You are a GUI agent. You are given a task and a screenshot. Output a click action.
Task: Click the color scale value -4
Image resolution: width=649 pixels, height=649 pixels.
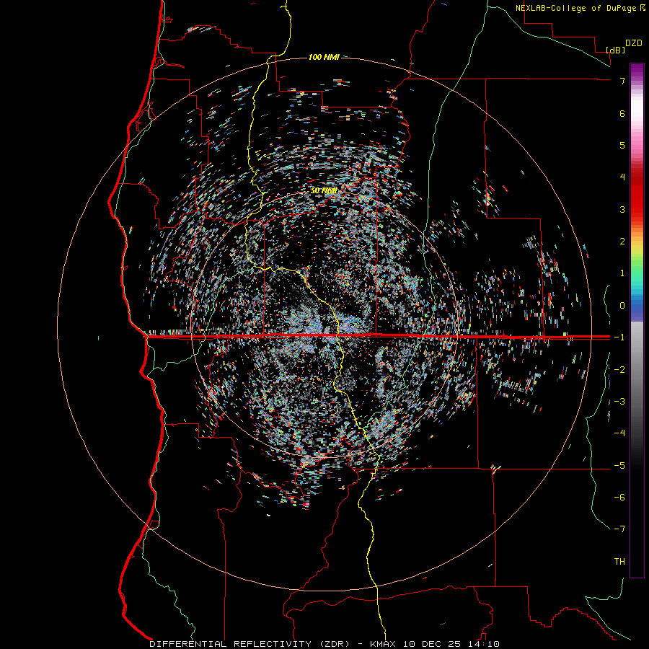pyautogui.click(x=619, y=433)
